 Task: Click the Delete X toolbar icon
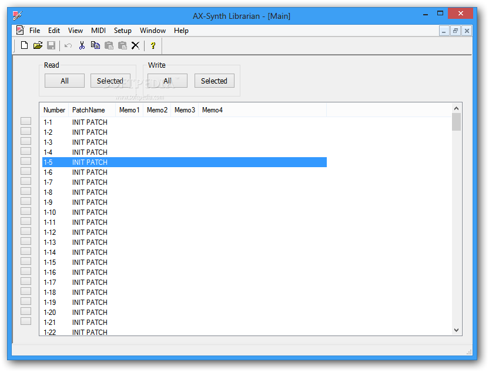pyautogui.click(x=135, y=45)
